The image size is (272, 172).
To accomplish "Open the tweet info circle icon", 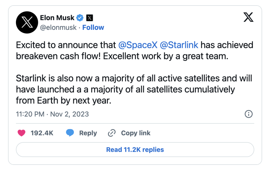I will click(x=249, y=114).
